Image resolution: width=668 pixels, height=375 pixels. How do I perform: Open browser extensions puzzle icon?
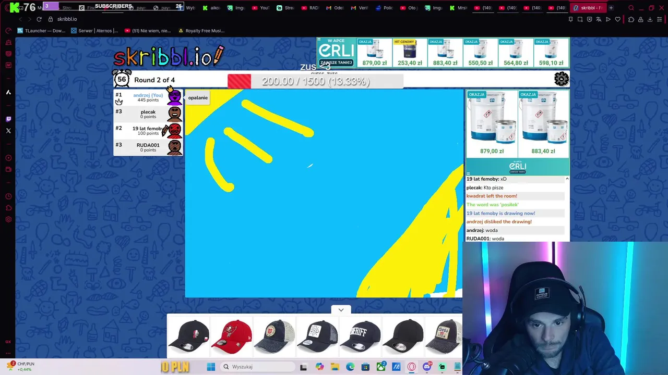click(631, 19)
